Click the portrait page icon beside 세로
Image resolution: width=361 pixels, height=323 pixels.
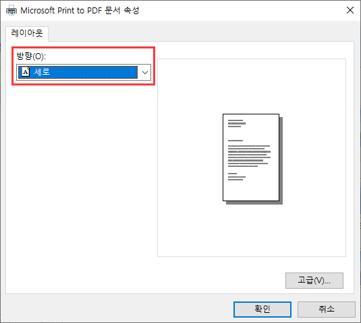pyautogui.click(x=26, y=72)
